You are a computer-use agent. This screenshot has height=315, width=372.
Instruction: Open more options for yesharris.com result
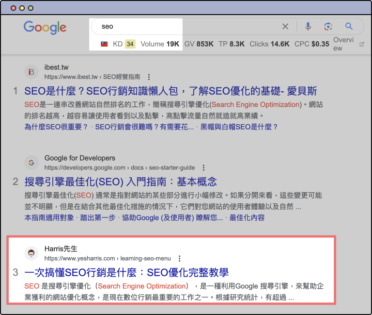(x=179, y=258)
